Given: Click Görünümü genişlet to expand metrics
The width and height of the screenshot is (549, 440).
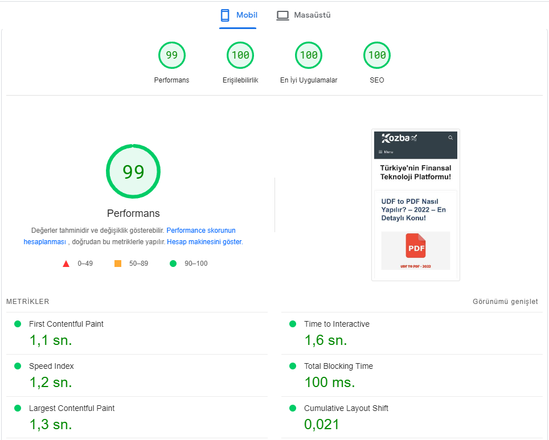Looking at the screenshot, I should 505,301.
